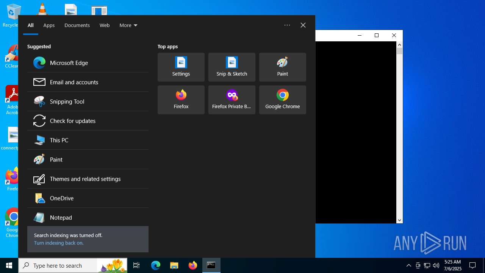Show hidden system tray icons
Viewport: 485px width, 273px height.
[x=408, y=265]
